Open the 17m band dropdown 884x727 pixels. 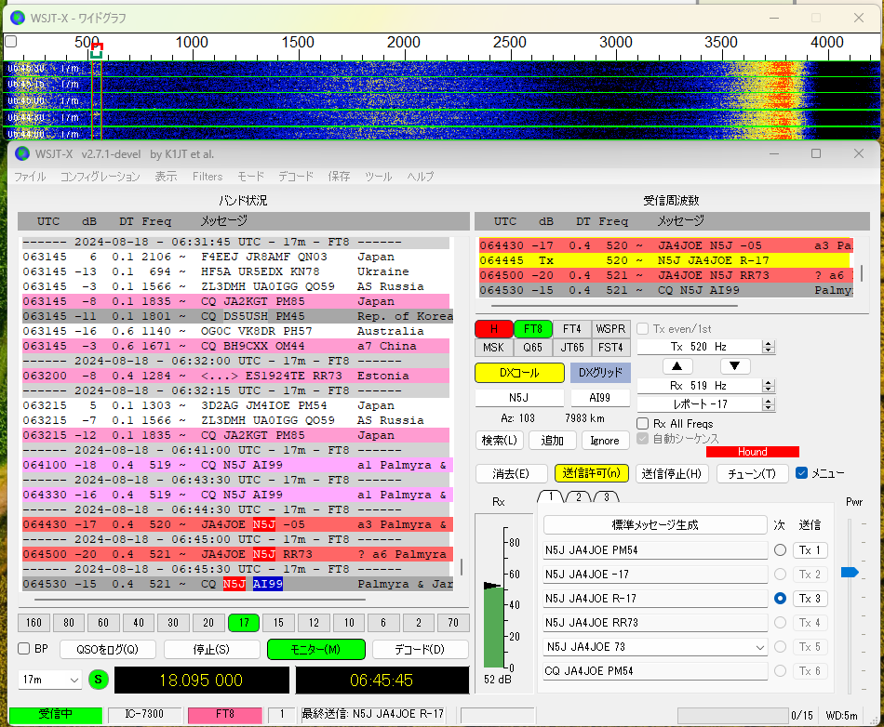(50, 680)
